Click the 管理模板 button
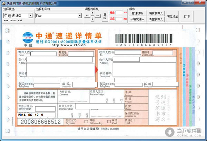Viewport: 207px width, 141px height. (x=137, y=13)
